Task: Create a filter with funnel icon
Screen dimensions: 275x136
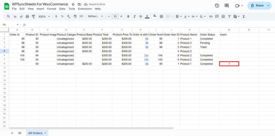Action: tap(229, 16)
